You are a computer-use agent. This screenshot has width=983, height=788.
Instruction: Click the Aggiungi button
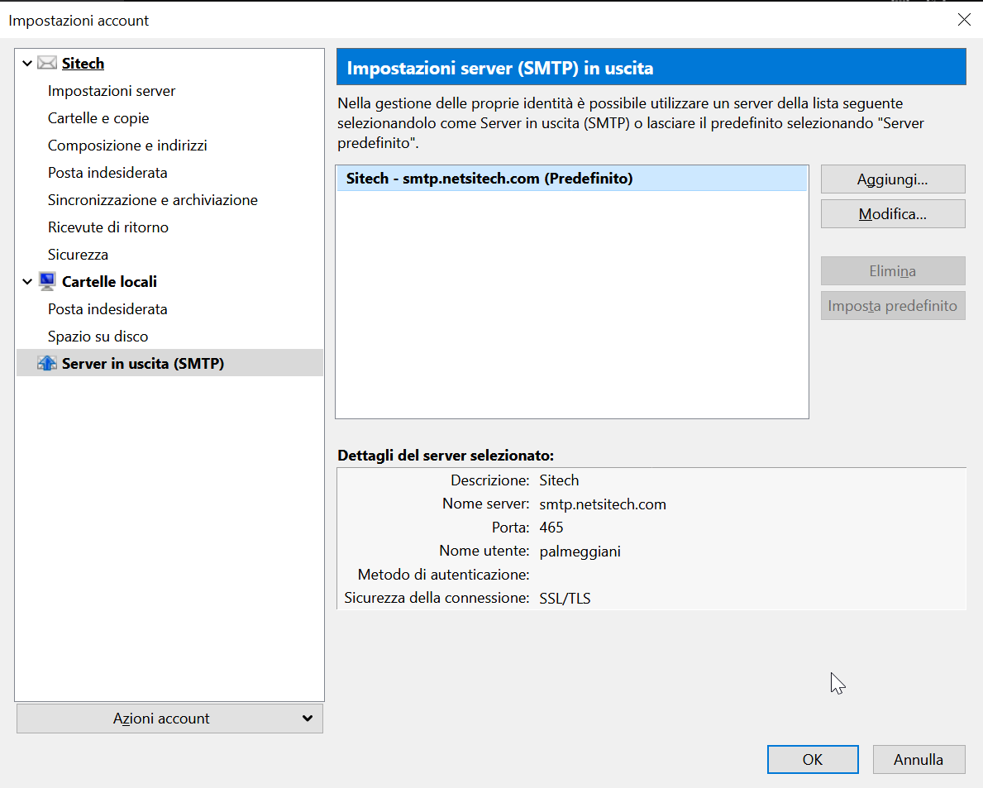point(893,179)
